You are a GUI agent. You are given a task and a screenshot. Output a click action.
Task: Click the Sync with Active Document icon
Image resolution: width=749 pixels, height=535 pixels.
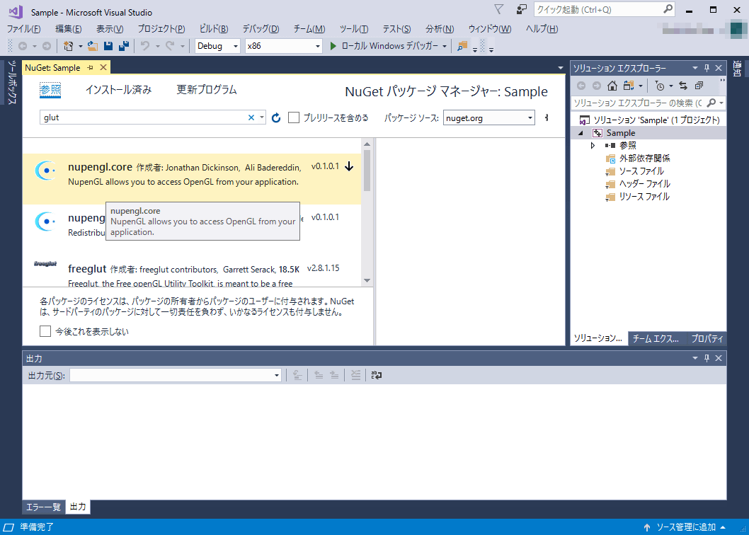pyautogui.click(x=683, y=86)
